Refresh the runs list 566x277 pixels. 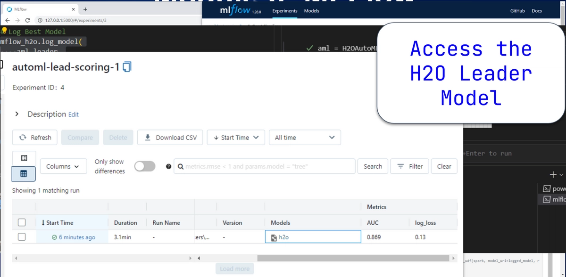tap(35, 138)
